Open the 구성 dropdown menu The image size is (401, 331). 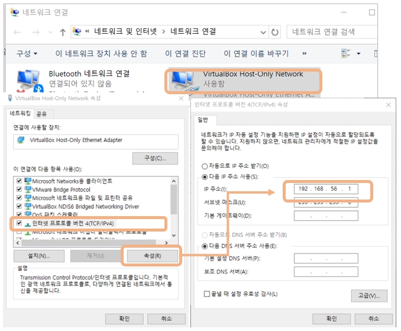point(27,53)
